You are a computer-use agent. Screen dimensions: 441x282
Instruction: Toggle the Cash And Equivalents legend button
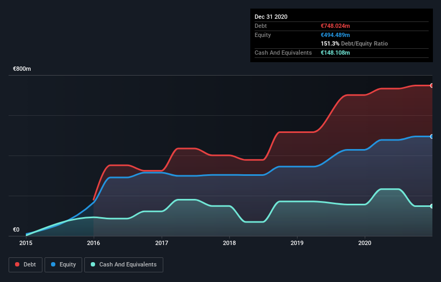point(124,265)
